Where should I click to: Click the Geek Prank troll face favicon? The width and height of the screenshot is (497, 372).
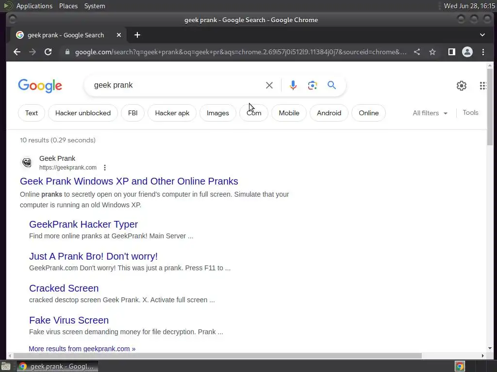tap(27, 163)
